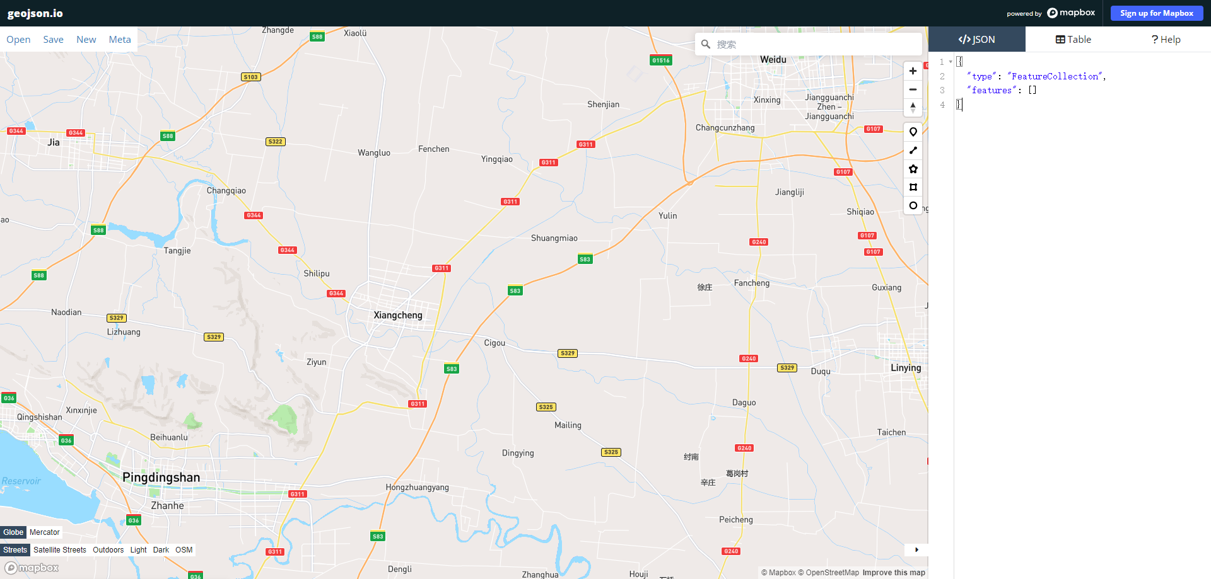This screenshot has width=1211, height=579.
Task: Click the Mapbox logo on the map
Action: 32,568
